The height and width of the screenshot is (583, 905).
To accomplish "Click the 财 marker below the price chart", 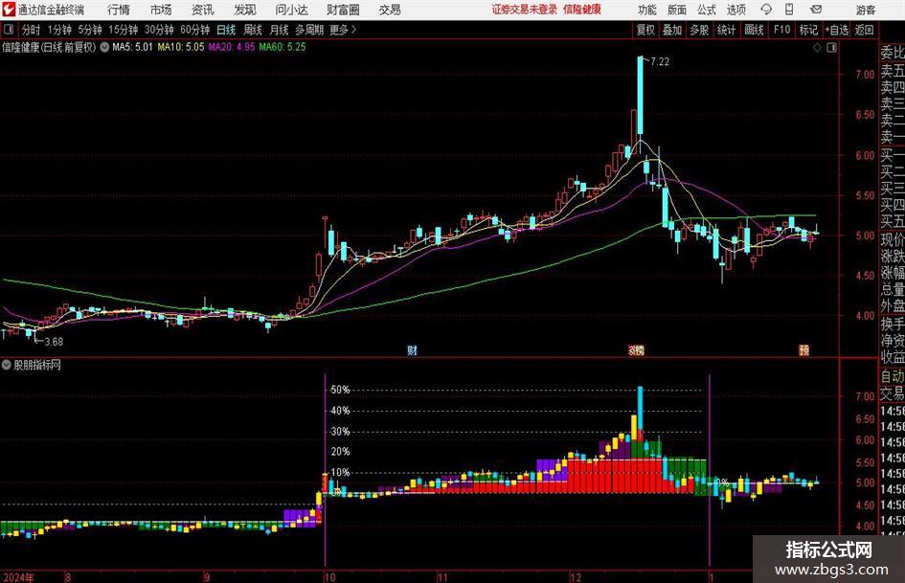I will [x=412, y=350].
